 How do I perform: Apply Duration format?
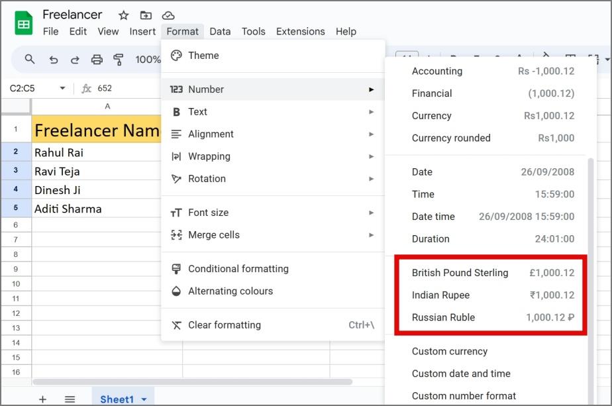tap(487, 238)
